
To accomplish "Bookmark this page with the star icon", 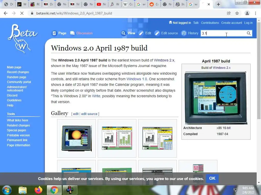I will coord(237,13).
